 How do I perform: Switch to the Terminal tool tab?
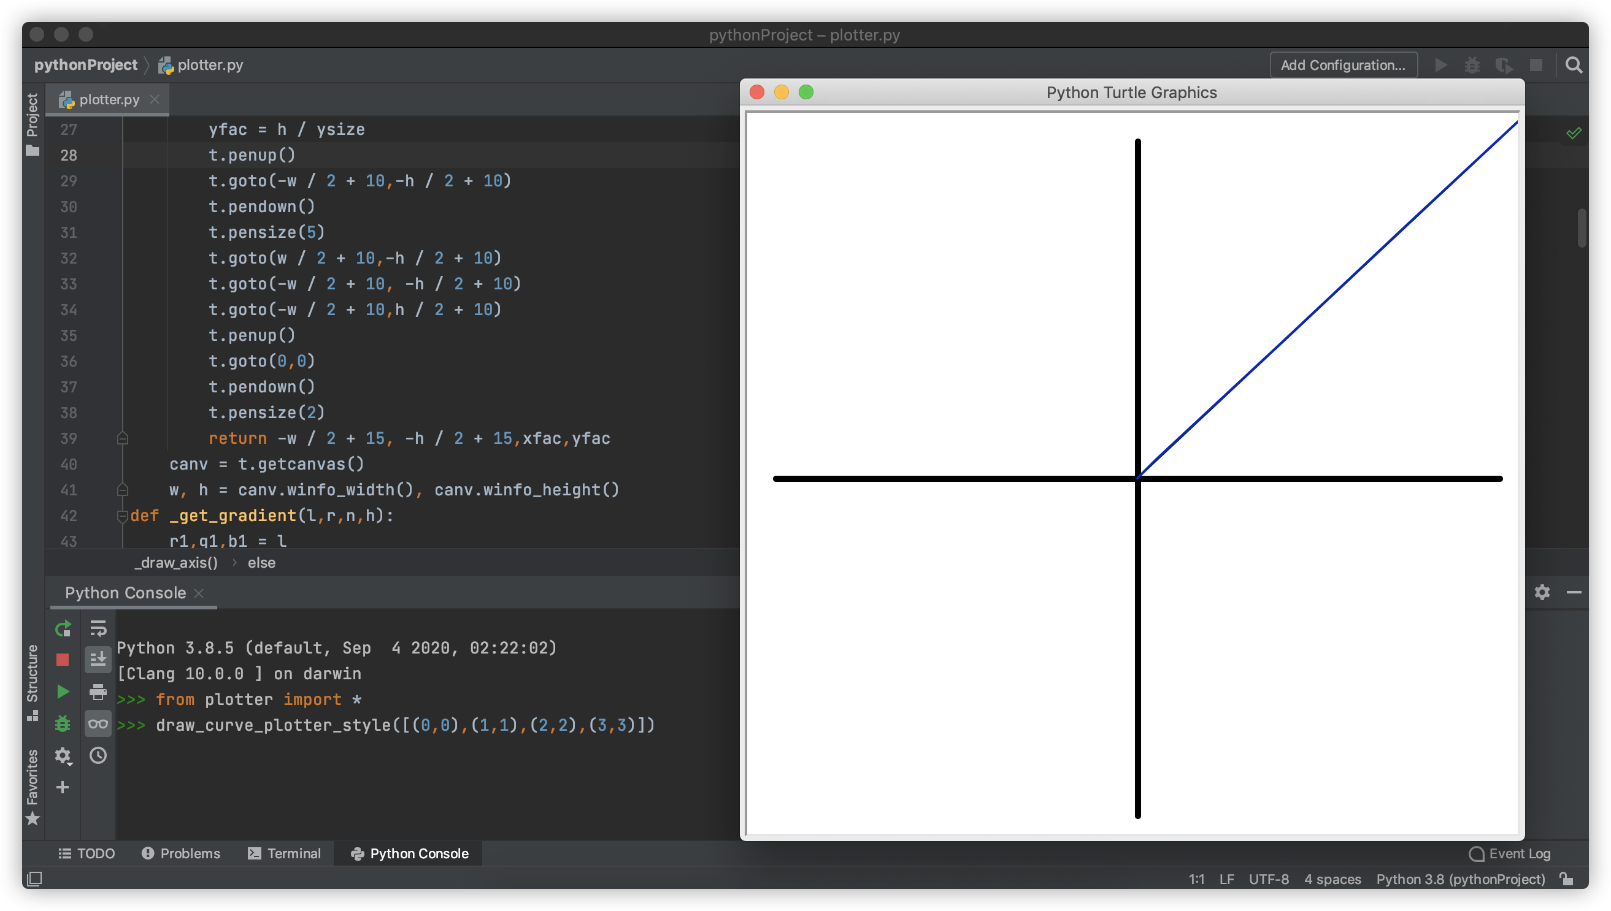tap(285, 853)
